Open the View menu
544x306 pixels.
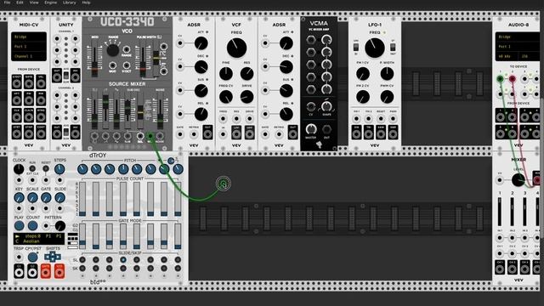34,3
